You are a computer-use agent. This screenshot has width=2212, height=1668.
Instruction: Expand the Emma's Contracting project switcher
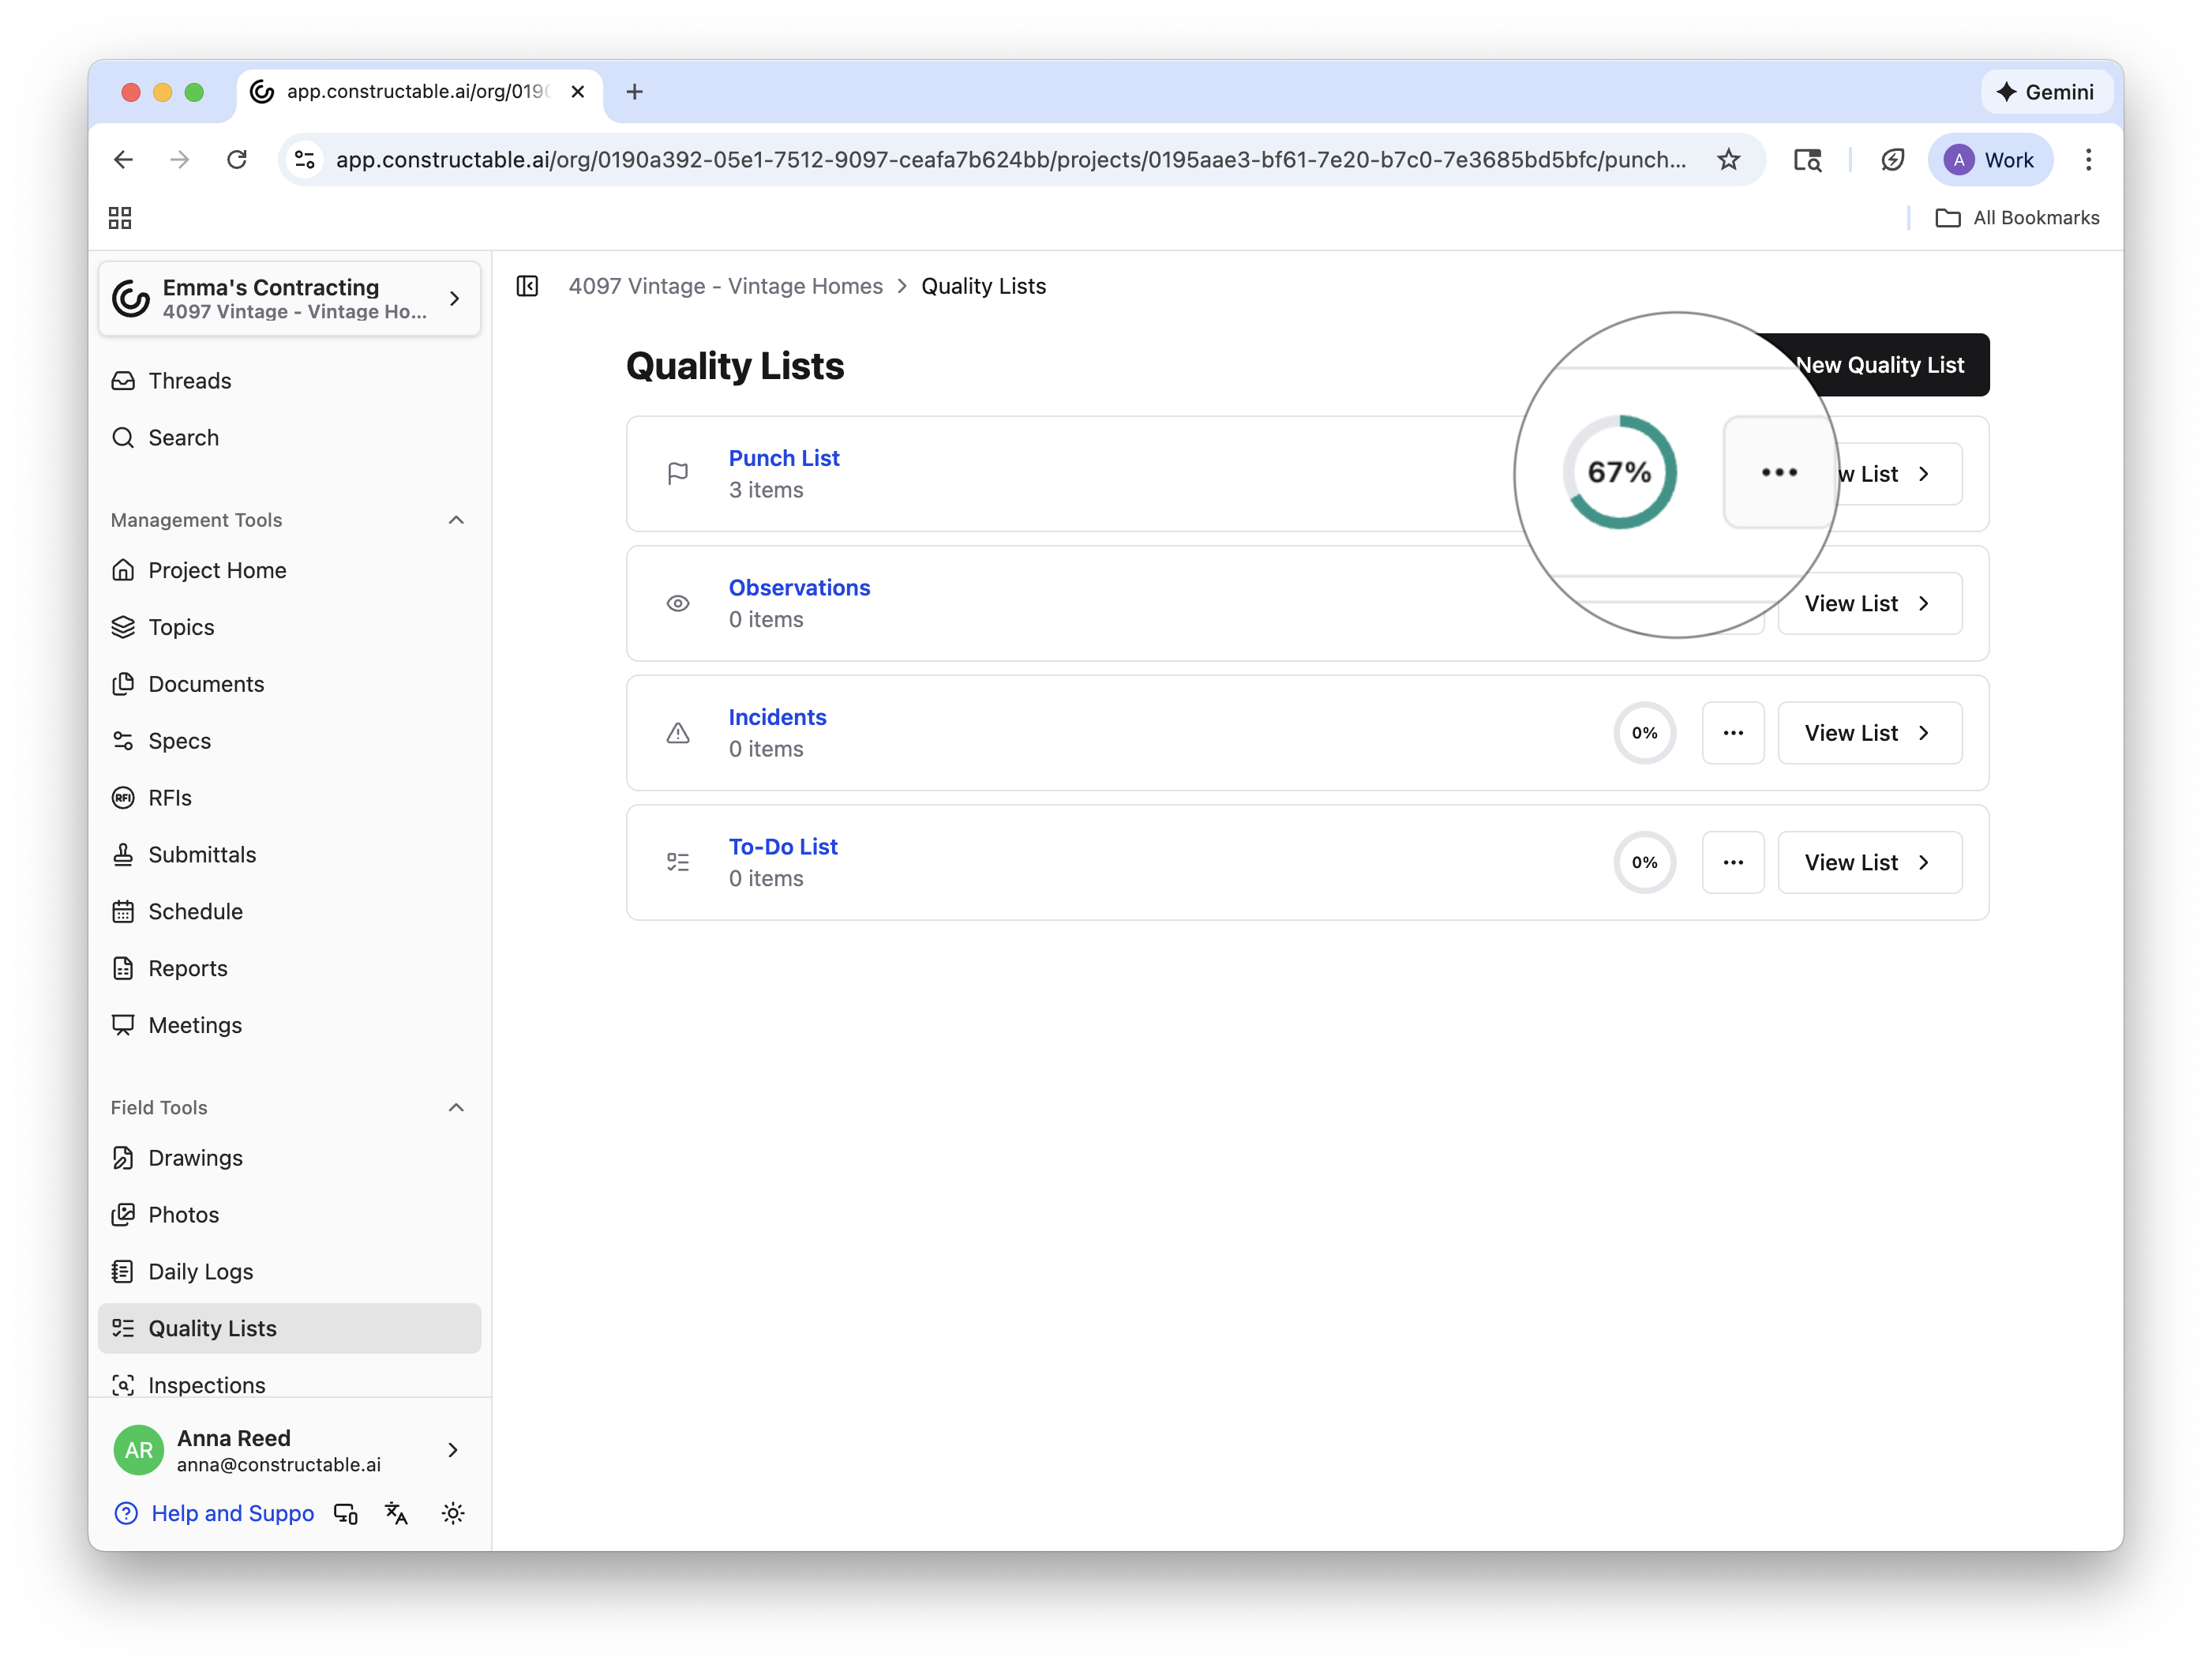(x=289, y=299)
